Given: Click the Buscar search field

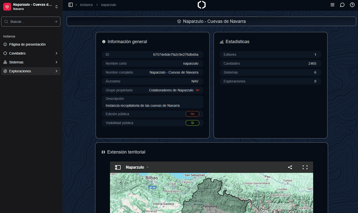Looking at the screenshot, I should pyautogui.click(x=31, y=22).
